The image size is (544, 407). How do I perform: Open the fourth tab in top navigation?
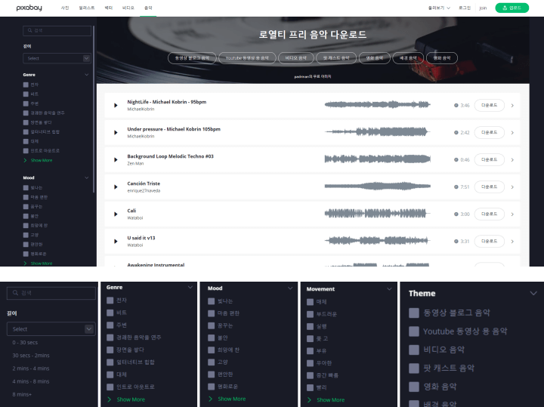pos(128,8)
